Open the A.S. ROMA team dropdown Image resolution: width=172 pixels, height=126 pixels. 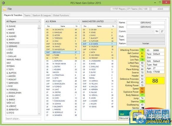point(62,21)
